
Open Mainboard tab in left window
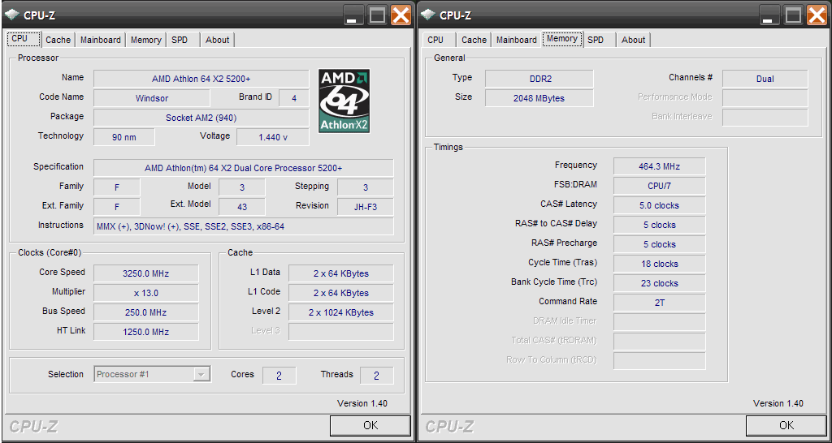[101, 41]
